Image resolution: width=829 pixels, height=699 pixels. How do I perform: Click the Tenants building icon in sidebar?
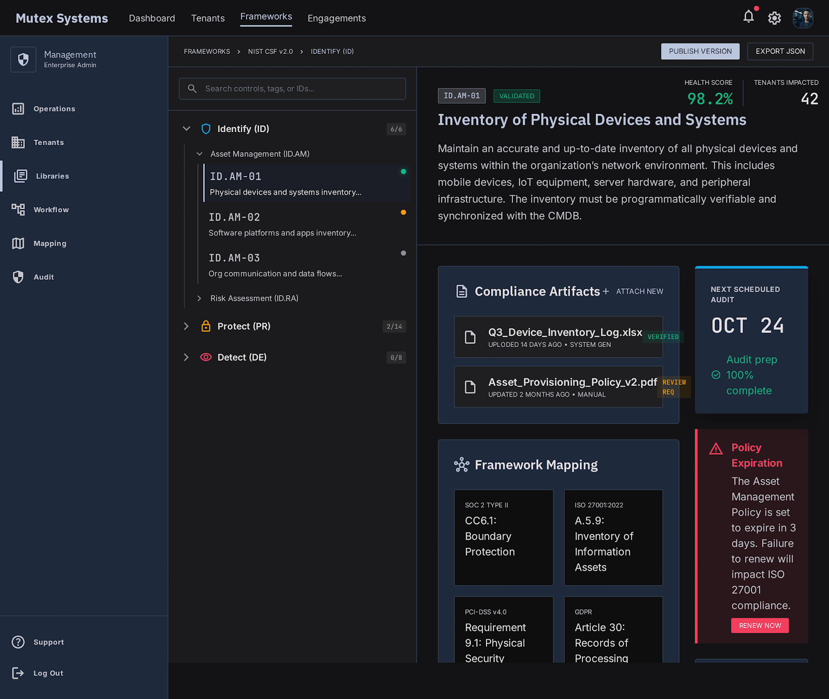[x=18, y=142]
